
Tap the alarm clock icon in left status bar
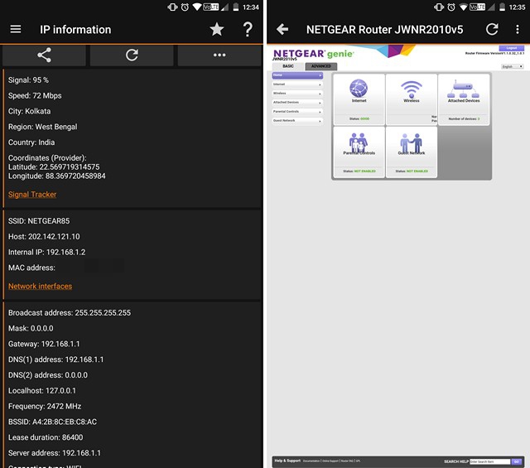click(x=185, y=7)
